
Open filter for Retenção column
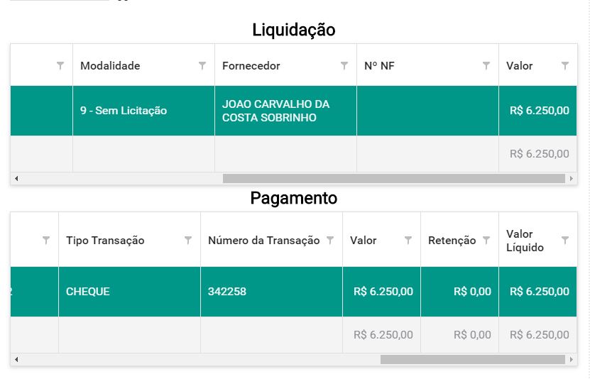pos(486,241)
